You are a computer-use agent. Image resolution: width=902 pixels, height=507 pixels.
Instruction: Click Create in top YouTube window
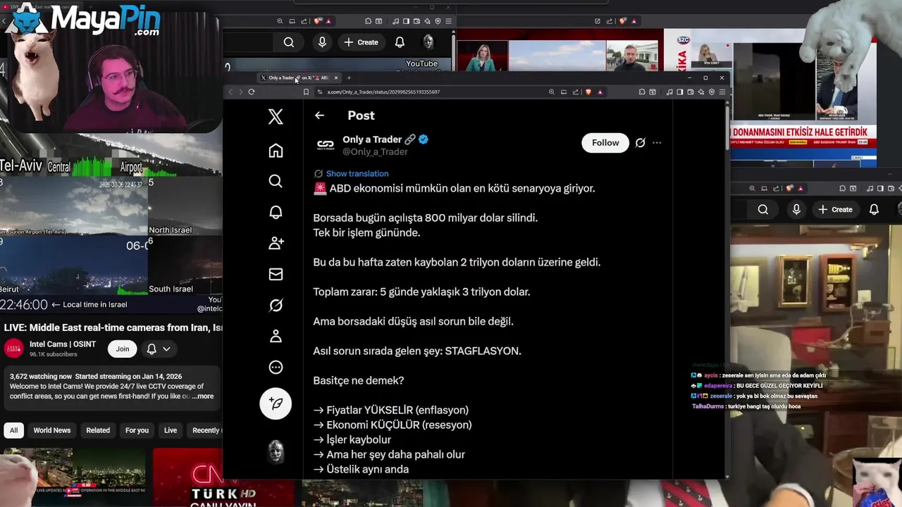point(360,42)
